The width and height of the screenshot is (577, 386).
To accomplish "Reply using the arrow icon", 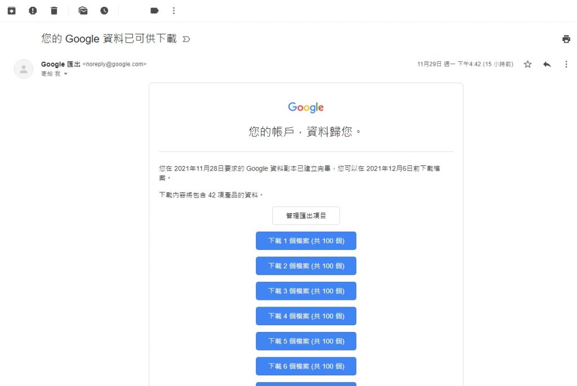I will point(547,64).
